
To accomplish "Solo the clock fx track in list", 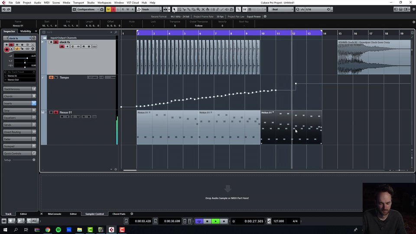I will tap(56, 42).
